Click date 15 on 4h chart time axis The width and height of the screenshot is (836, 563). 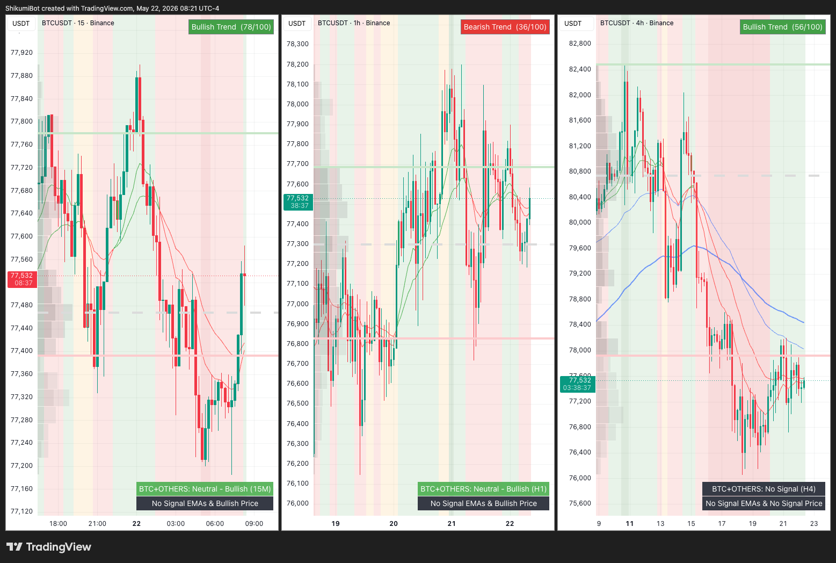coord(691,524)
